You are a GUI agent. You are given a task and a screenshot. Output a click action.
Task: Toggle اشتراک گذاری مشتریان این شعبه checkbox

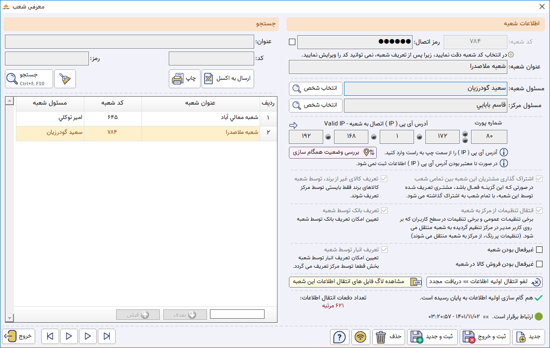pyautogui.click(x=539, y=179)
